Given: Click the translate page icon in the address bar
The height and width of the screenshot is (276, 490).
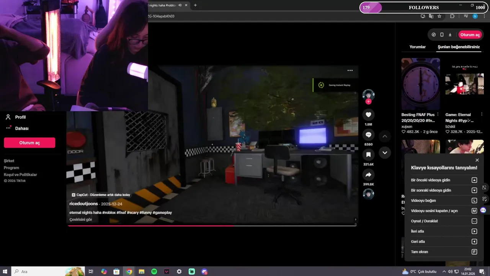Looking at the screenshot, I should 431,16.
